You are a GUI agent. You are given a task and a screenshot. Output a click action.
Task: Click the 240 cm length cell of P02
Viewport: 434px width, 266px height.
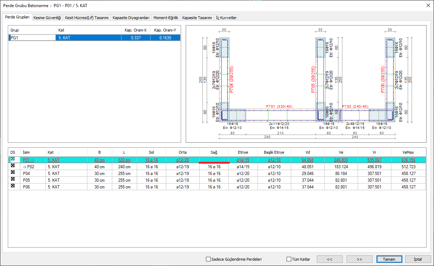[x=124, y=167]
